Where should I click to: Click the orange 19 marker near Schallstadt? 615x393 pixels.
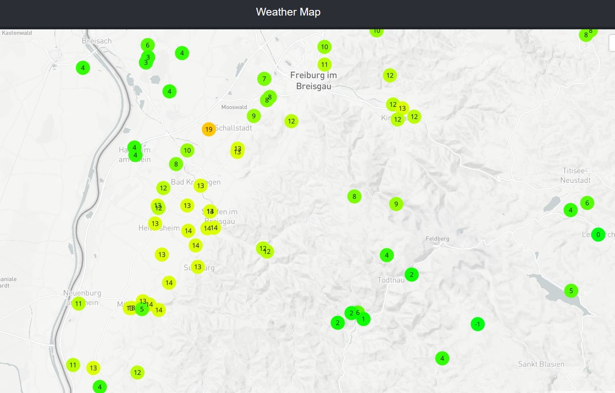click(x=209, y=129)
